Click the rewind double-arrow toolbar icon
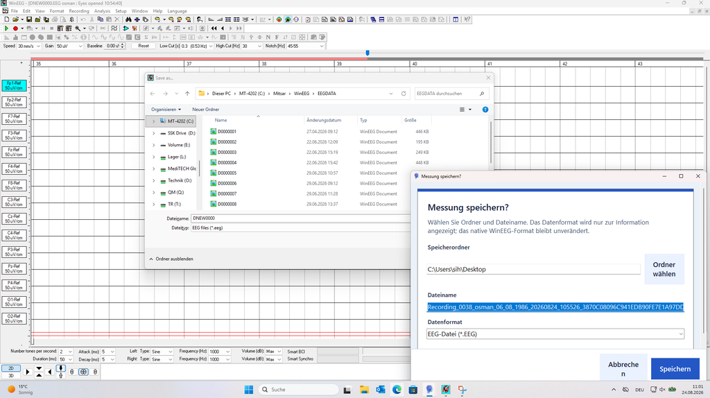 pyautogui.click(x=214, y=28)
